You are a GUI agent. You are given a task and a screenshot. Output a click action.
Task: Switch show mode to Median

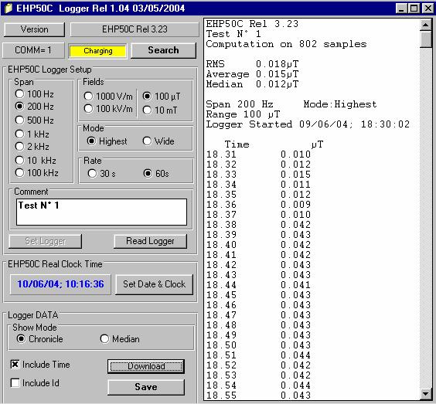point(120,339)
